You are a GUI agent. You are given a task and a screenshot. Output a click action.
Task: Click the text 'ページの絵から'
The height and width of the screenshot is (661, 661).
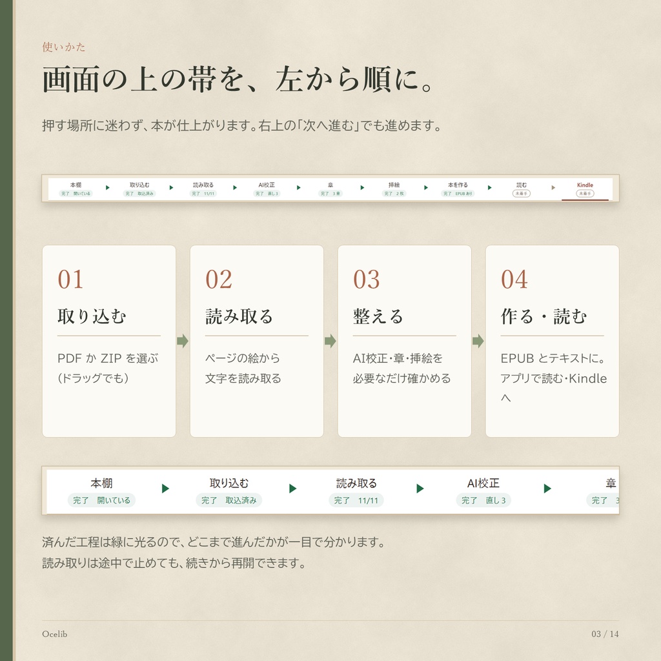[243, 358]
